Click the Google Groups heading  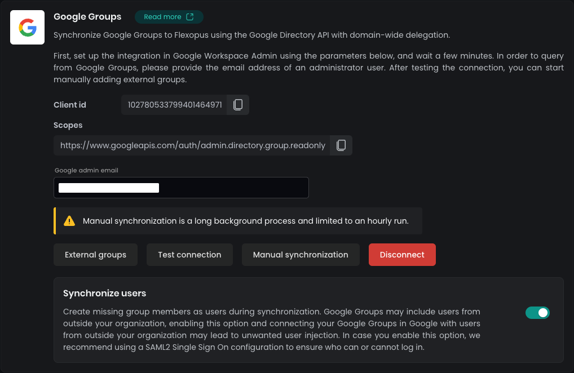coord(87,17)
